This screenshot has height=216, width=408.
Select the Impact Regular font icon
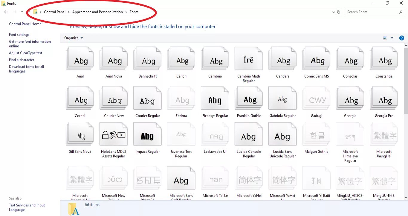click(x=147, y=134)
